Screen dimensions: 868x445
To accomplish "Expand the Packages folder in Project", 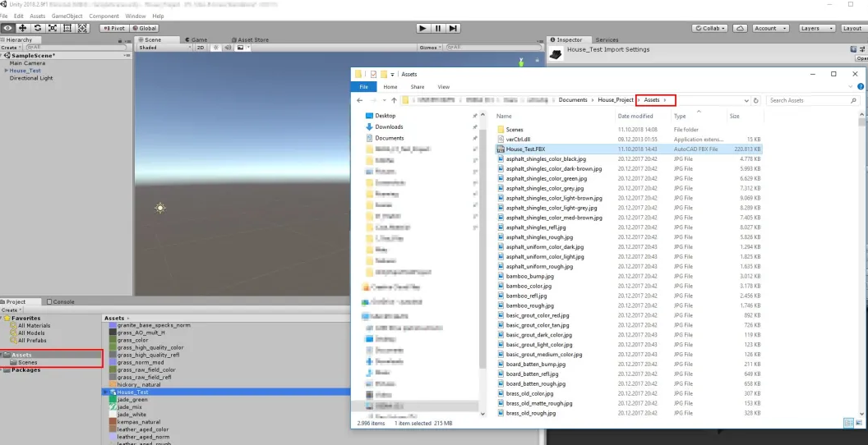I will click(2, 369).
